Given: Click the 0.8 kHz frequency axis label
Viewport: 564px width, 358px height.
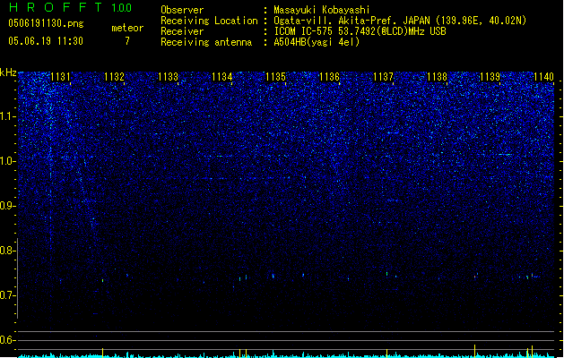Looking at the screenshot, I should 8,251.
